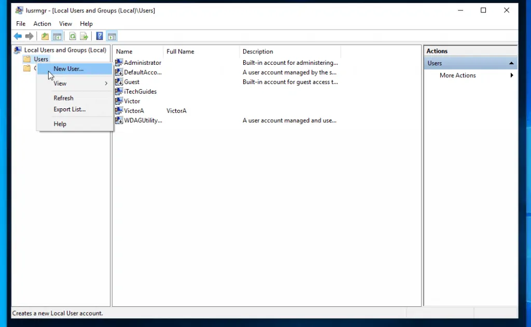531x327 pixels.
Task: Choose New User from the context menu
Action: (x=68, y=68)
